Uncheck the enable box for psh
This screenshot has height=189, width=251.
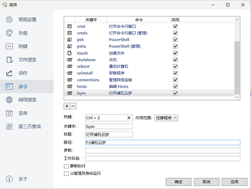pos(175,40)
